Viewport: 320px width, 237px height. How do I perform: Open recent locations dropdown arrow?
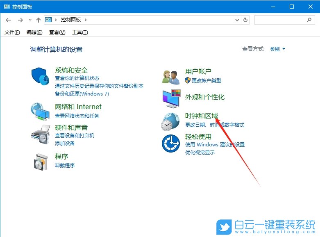pos(30,20)
